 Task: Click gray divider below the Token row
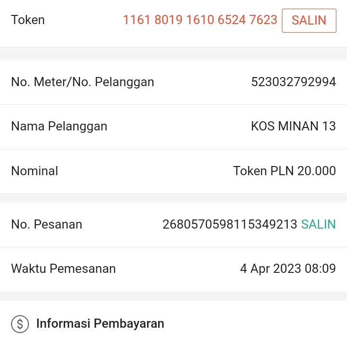(x=173, y=54)
